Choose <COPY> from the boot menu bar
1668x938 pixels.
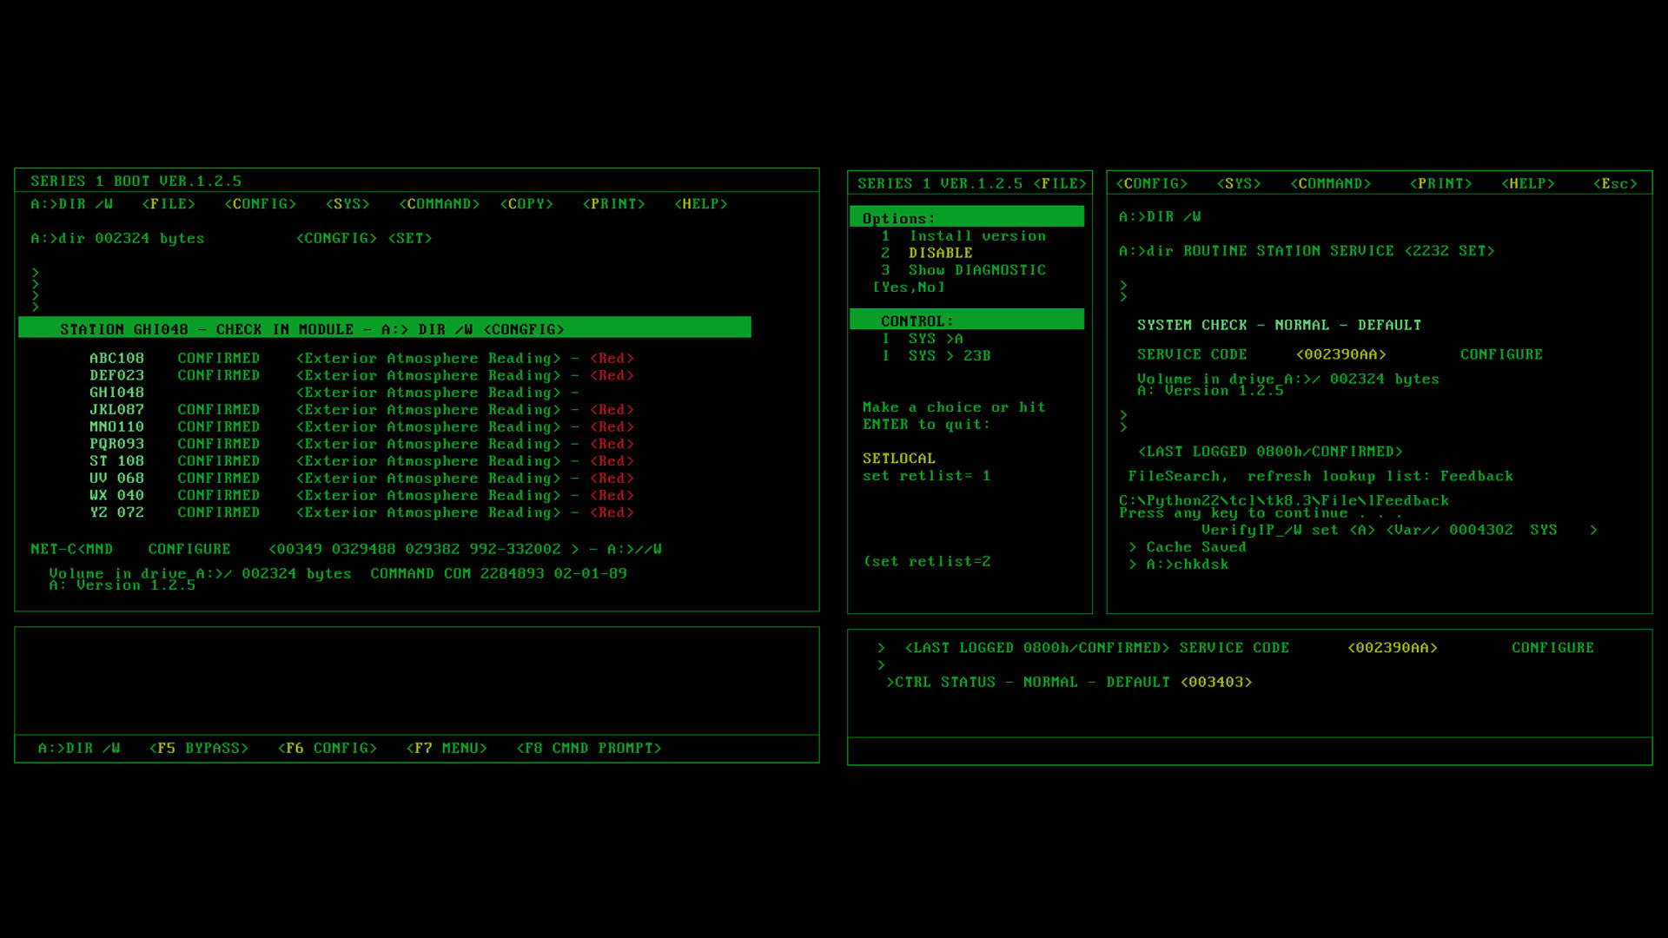[x=526, y=204]
